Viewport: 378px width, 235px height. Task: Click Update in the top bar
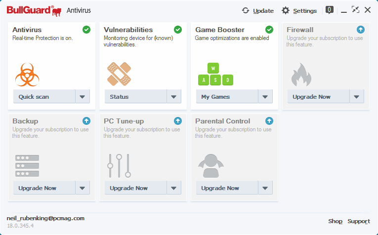[257, 11]
